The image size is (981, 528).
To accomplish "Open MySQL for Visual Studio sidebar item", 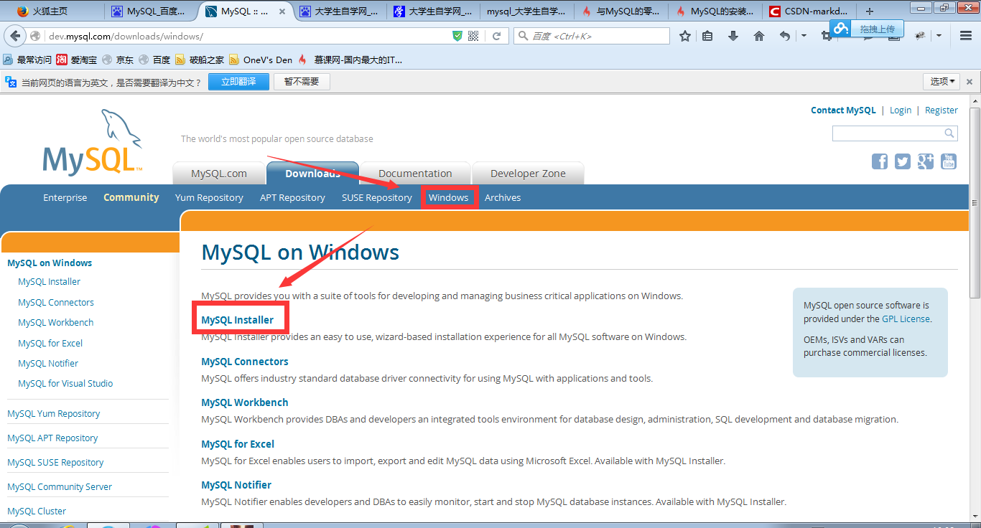I will click(x=65, y=383).
